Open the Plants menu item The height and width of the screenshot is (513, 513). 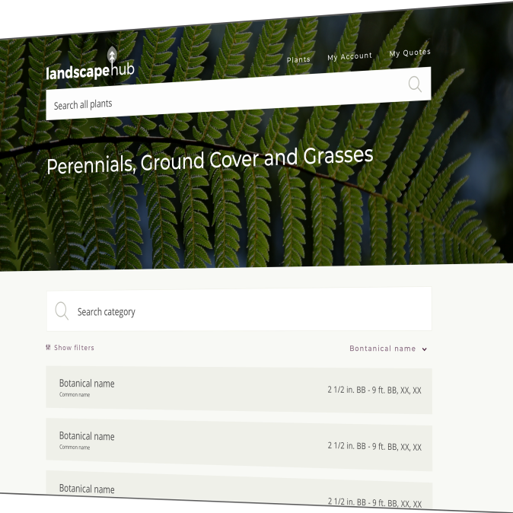[298, 59]
